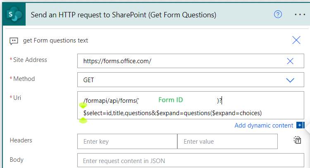310x168 pixels.
Task: Select the GET method combo box
Action: click(x=182, y=80)
